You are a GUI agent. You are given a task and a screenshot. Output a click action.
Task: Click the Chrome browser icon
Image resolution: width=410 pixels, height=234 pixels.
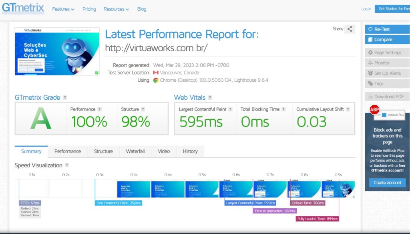(156, 81)
